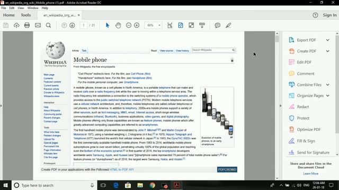Open the Microsoft Store taskbar icon
The image size is (339, 190).
tap(128, 185)
